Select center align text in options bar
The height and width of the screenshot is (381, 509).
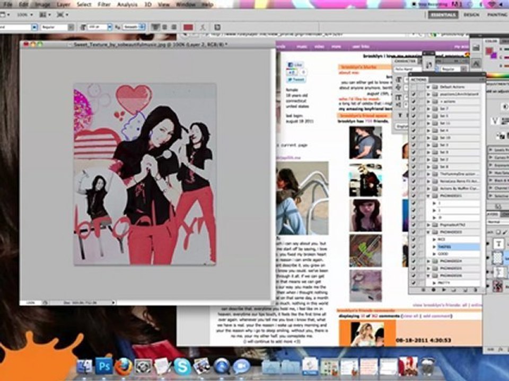164,27
